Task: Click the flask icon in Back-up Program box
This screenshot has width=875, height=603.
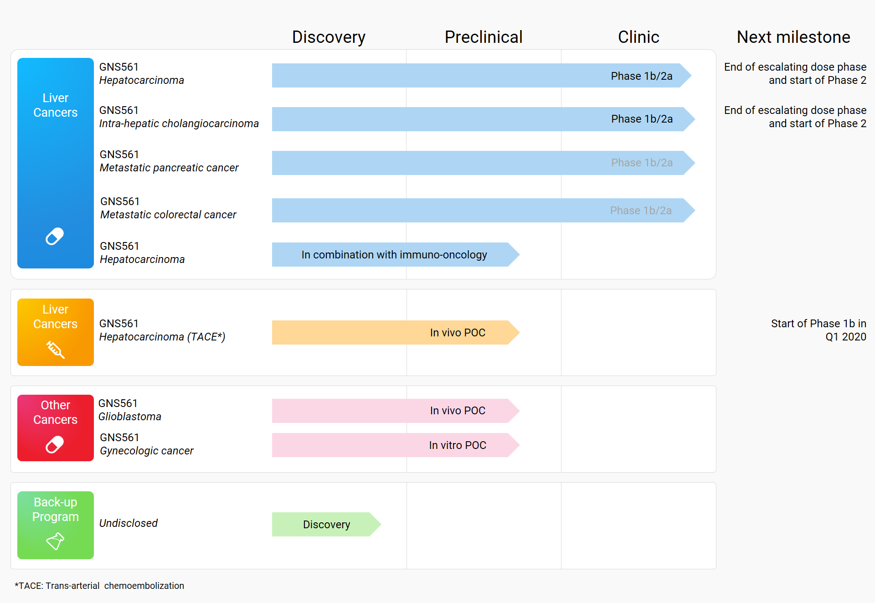Action: [x=56, y=541]
